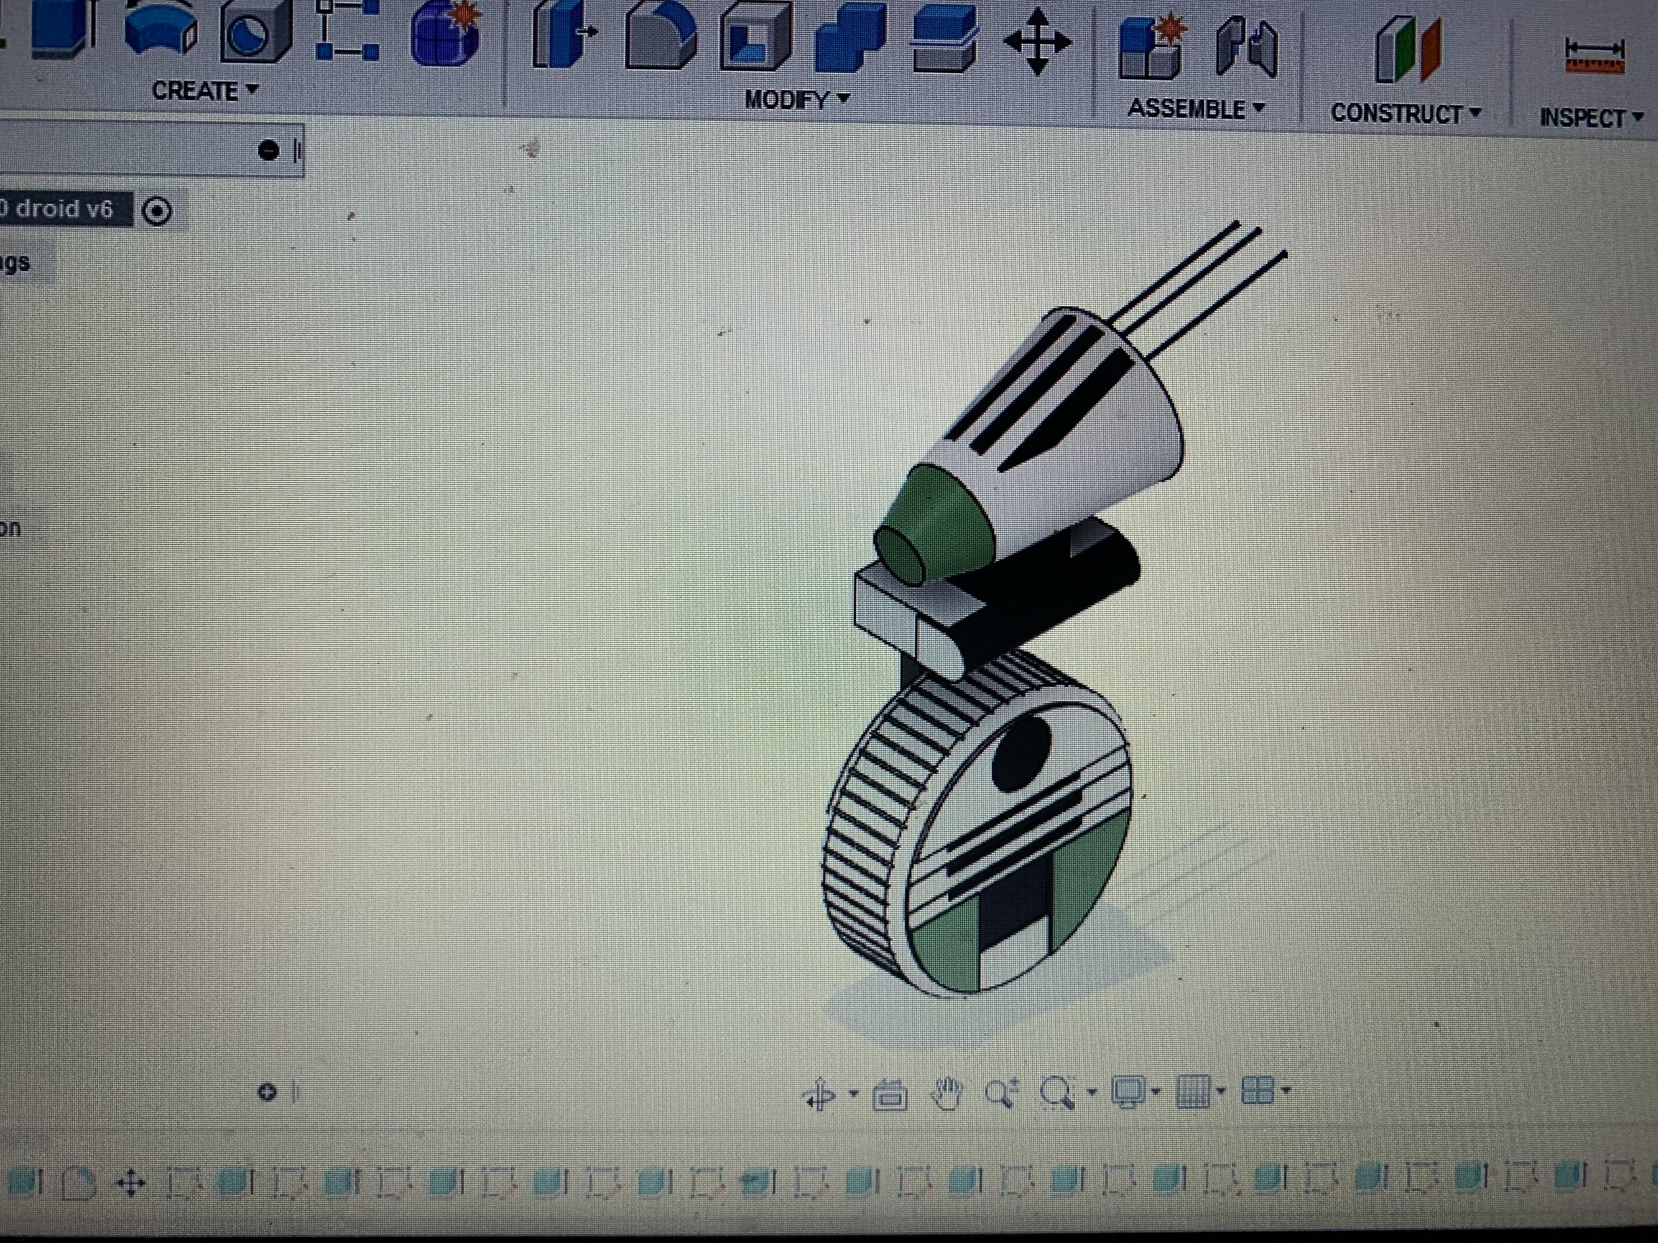Image resolution: width=1658 pixels, height=1243 pixels.
Task: Select the black circle on the wheel face
Action: pos(1021,754)
